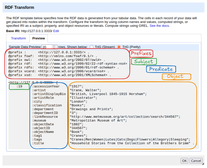
Task: Click the '"Illustrator";' value
Action: 83,98
